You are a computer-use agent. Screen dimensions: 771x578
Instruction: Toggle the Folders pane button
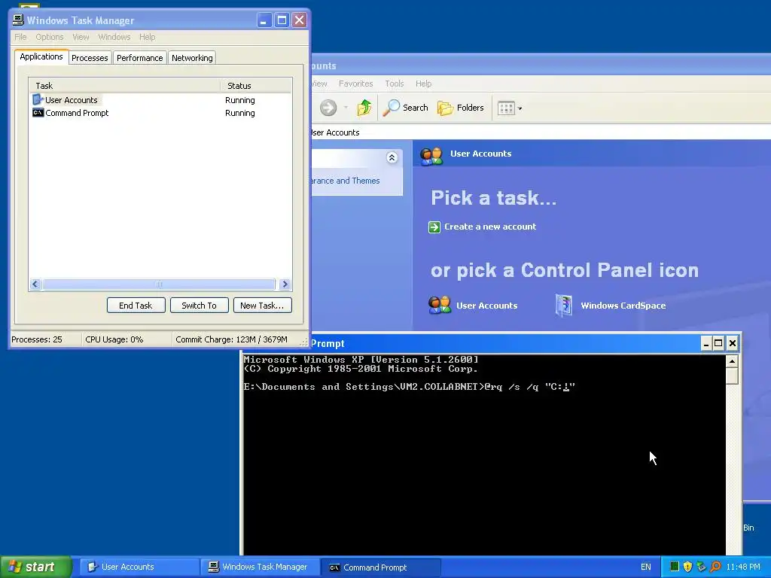click(462, 108)
